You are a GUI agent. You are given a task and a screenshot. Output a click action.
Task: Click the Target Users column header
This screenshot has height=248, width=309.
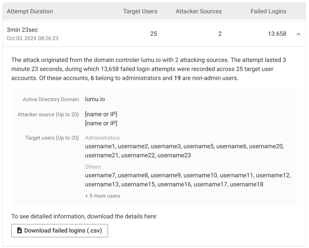point(140,11)
